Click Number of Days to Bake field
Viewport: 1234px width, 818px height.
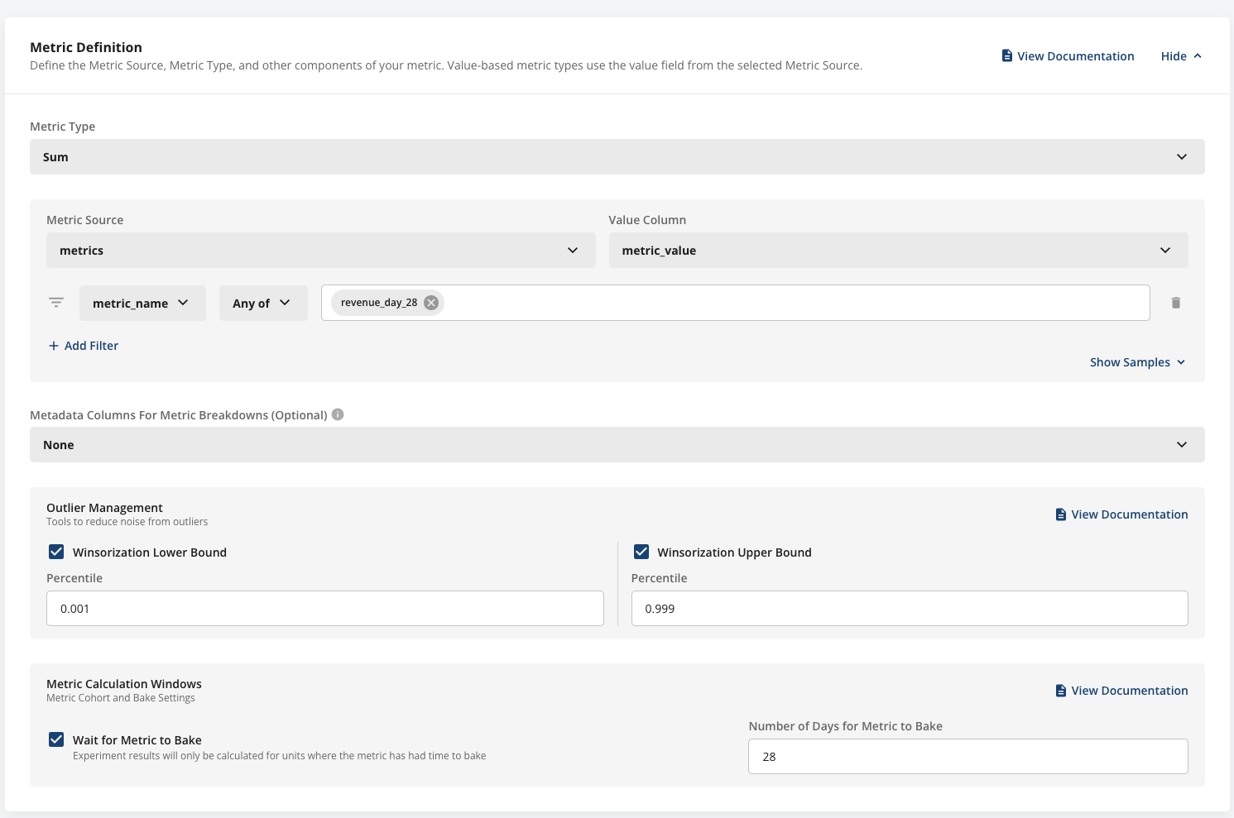click(x=968, y=757)
